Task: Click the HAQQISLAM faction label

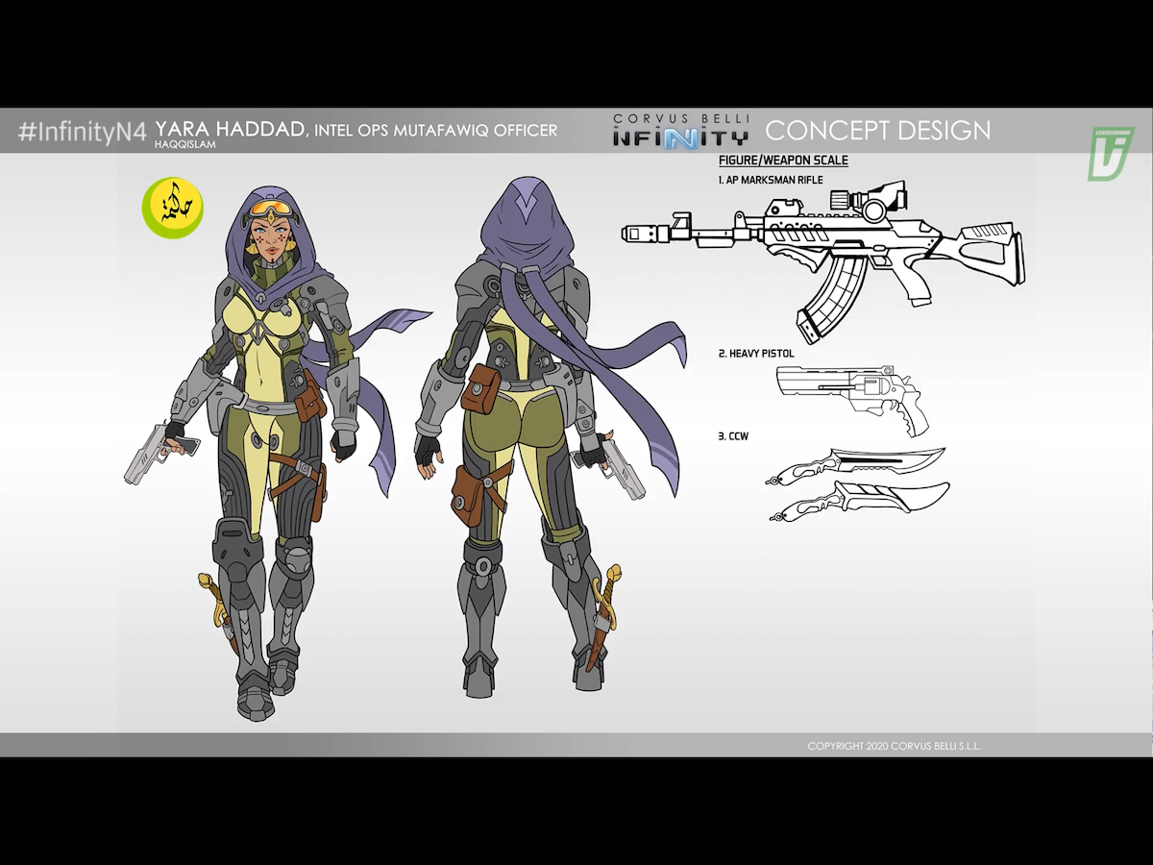Action: point(184,145)
